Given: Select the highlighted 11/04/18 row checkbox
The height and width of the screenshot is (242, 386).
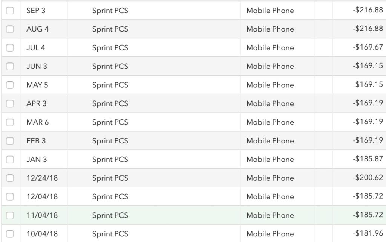Looking at the screenshot, I should tap(10, 215).
